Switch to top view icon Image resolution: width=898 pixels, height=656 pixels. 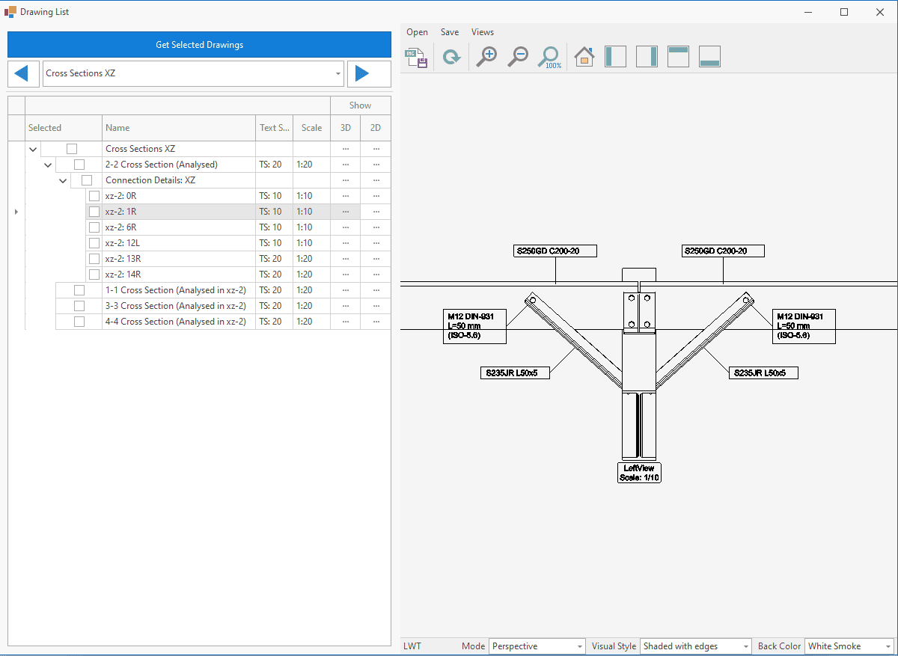[x=678, y=57]
